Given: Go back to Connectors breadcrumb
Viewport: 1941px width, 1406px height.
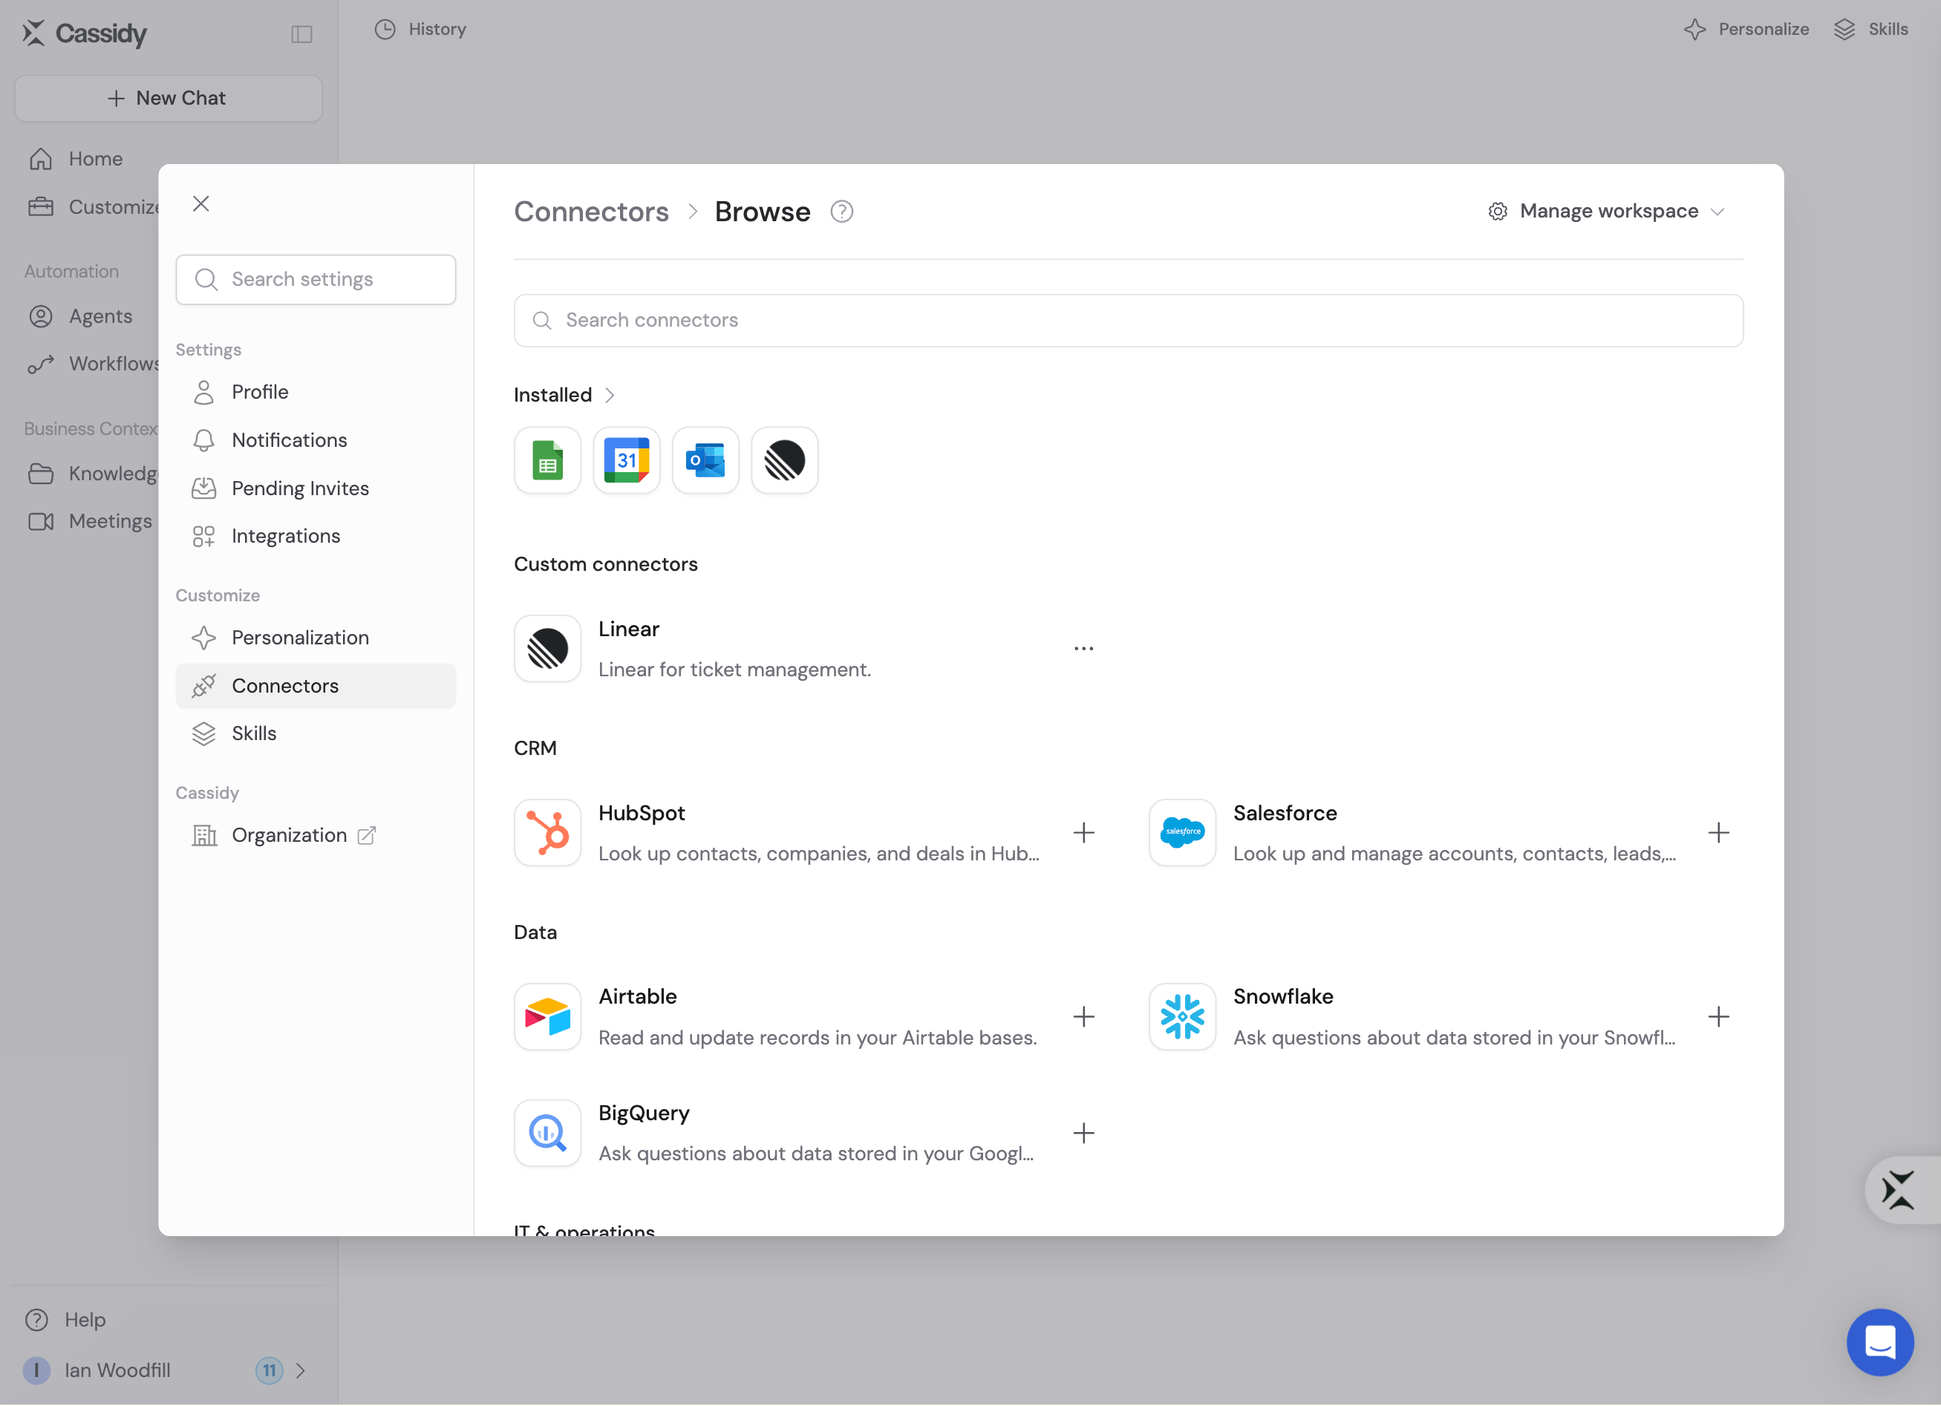Looking at the screenshot, I should (591, 212).
